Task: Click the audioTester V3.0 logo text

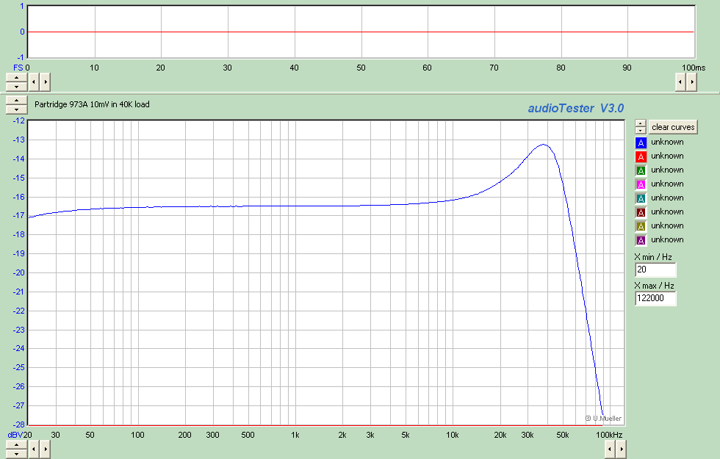Action: point(576,109)
